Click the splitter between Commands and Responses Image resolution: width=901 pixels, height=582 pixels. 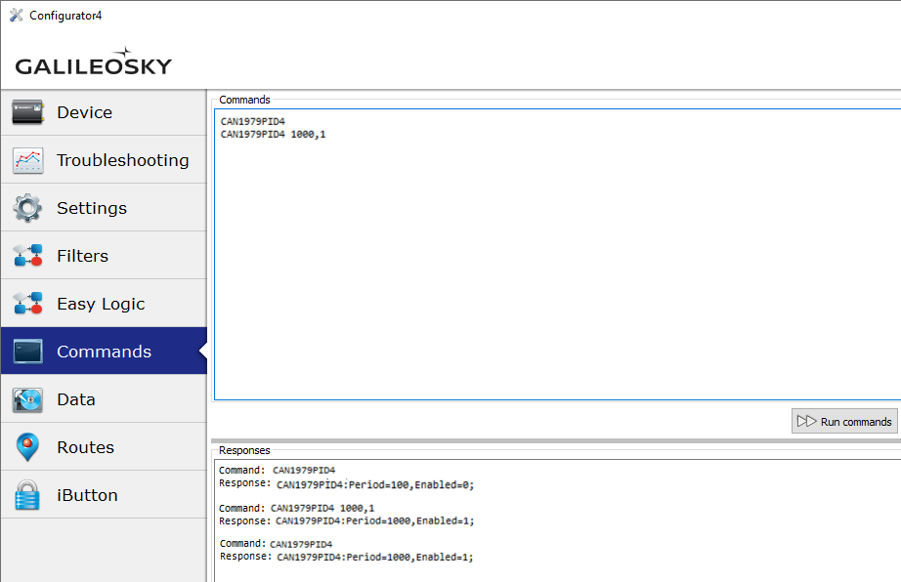pos(555,440)
